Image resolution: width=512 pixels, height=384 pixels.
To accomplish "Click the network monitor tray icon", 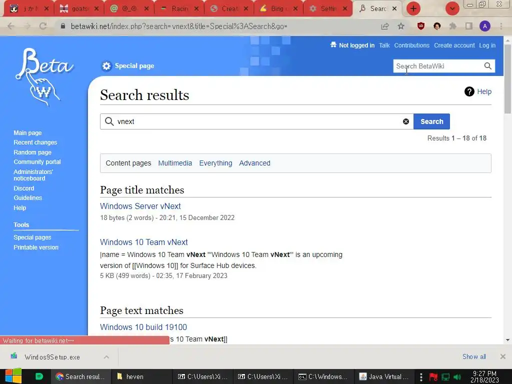I will click(445, 377).
